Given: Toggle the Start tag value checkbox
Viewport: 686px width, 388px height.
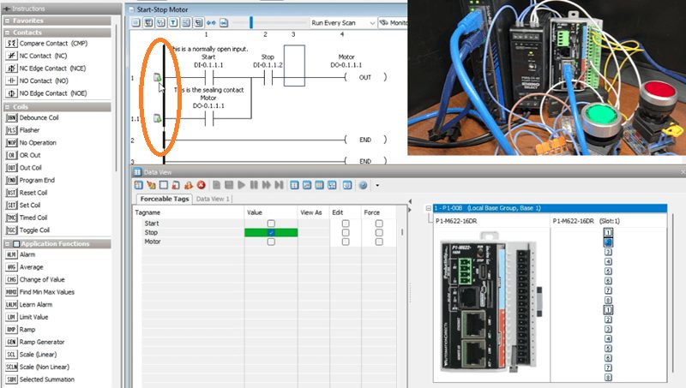Looking at the screenshot, I should tap(271, 224).
